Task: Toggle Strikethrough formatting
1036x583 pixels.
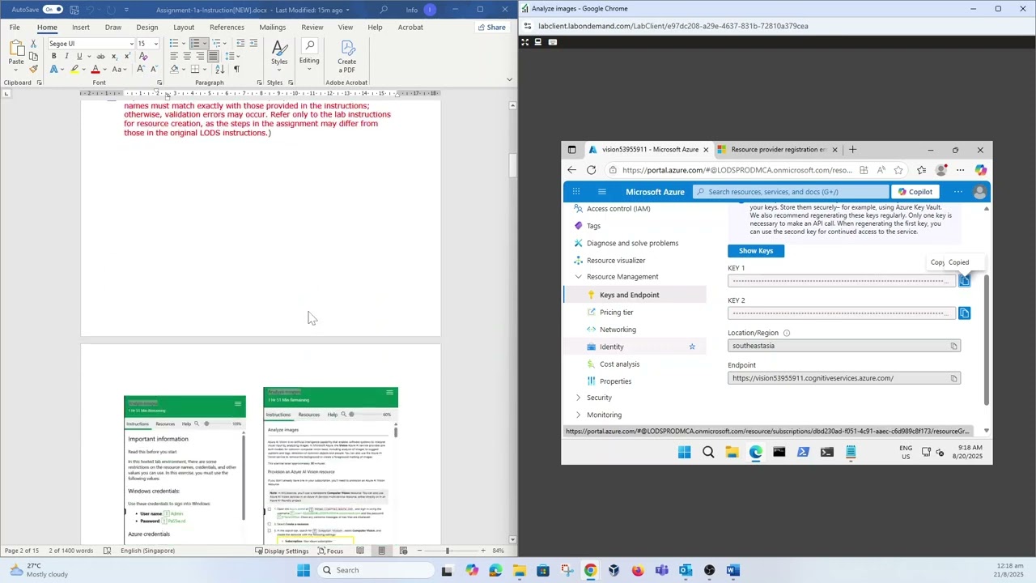Action: (x=99, y=56)
